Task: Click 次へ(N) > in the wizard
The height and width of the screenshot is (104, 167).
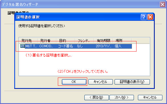Action: tap(122, 97)
